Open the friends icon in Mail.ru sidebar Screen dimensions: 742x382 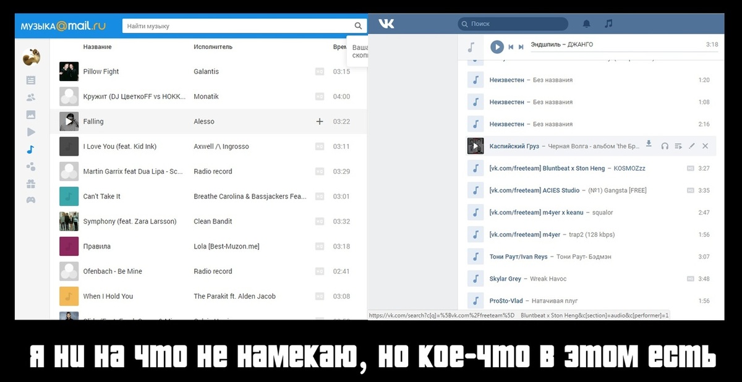(31, 98)
